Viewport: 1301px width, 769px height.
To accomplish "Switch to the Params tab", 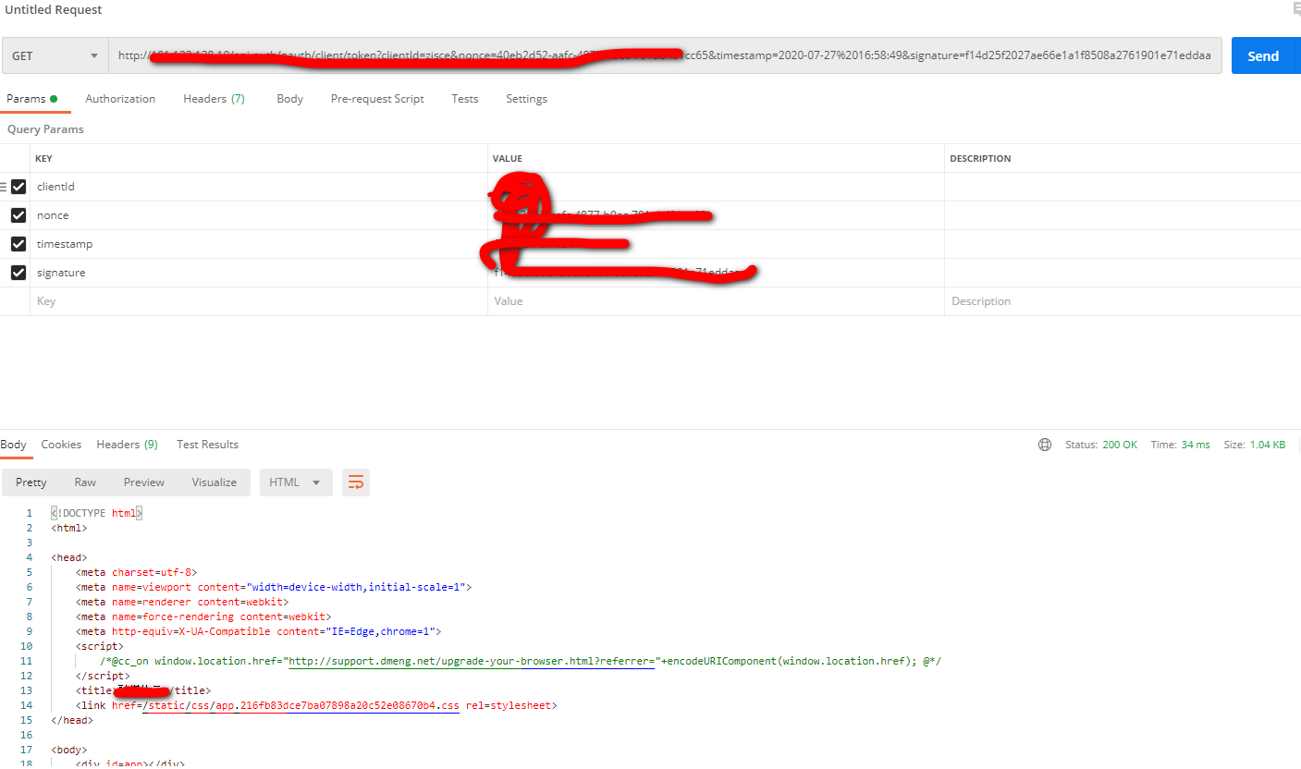I will pos(32,99).
